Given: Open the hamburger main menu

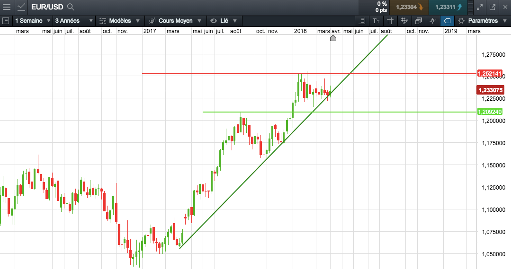Looking at the screenshot, I should (x=7, y=7).
